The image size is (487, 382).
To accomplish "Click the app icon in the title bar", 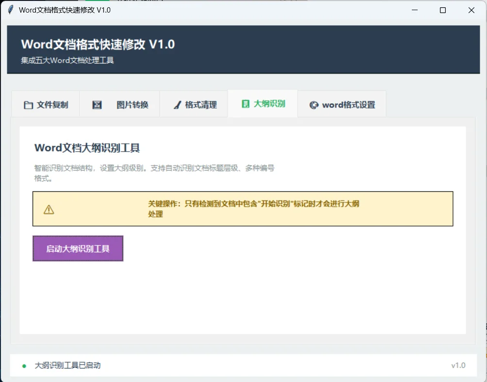I will [x=10, y=10].
